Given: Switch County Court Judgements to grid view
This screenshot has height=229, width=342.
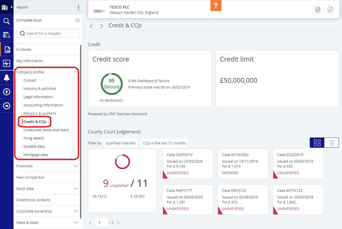Looking at the screenshot, I should pos(317,143).
